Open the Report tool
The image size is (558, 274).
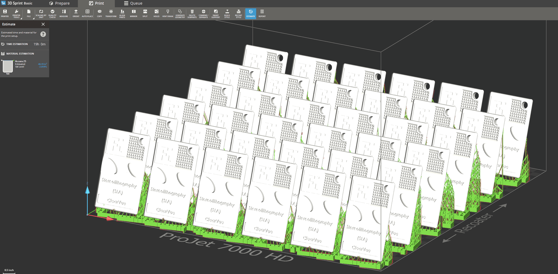tap(262, 13)
